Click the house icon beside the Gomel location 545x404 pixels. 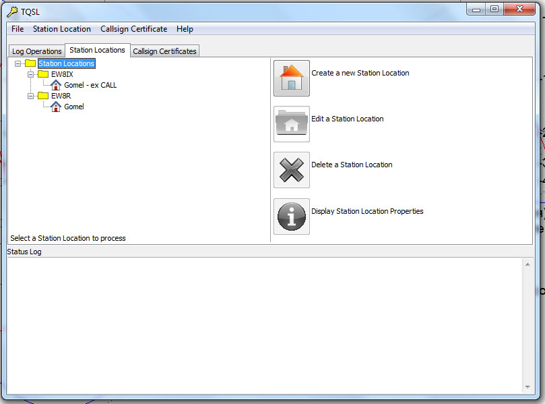(56, 107)
